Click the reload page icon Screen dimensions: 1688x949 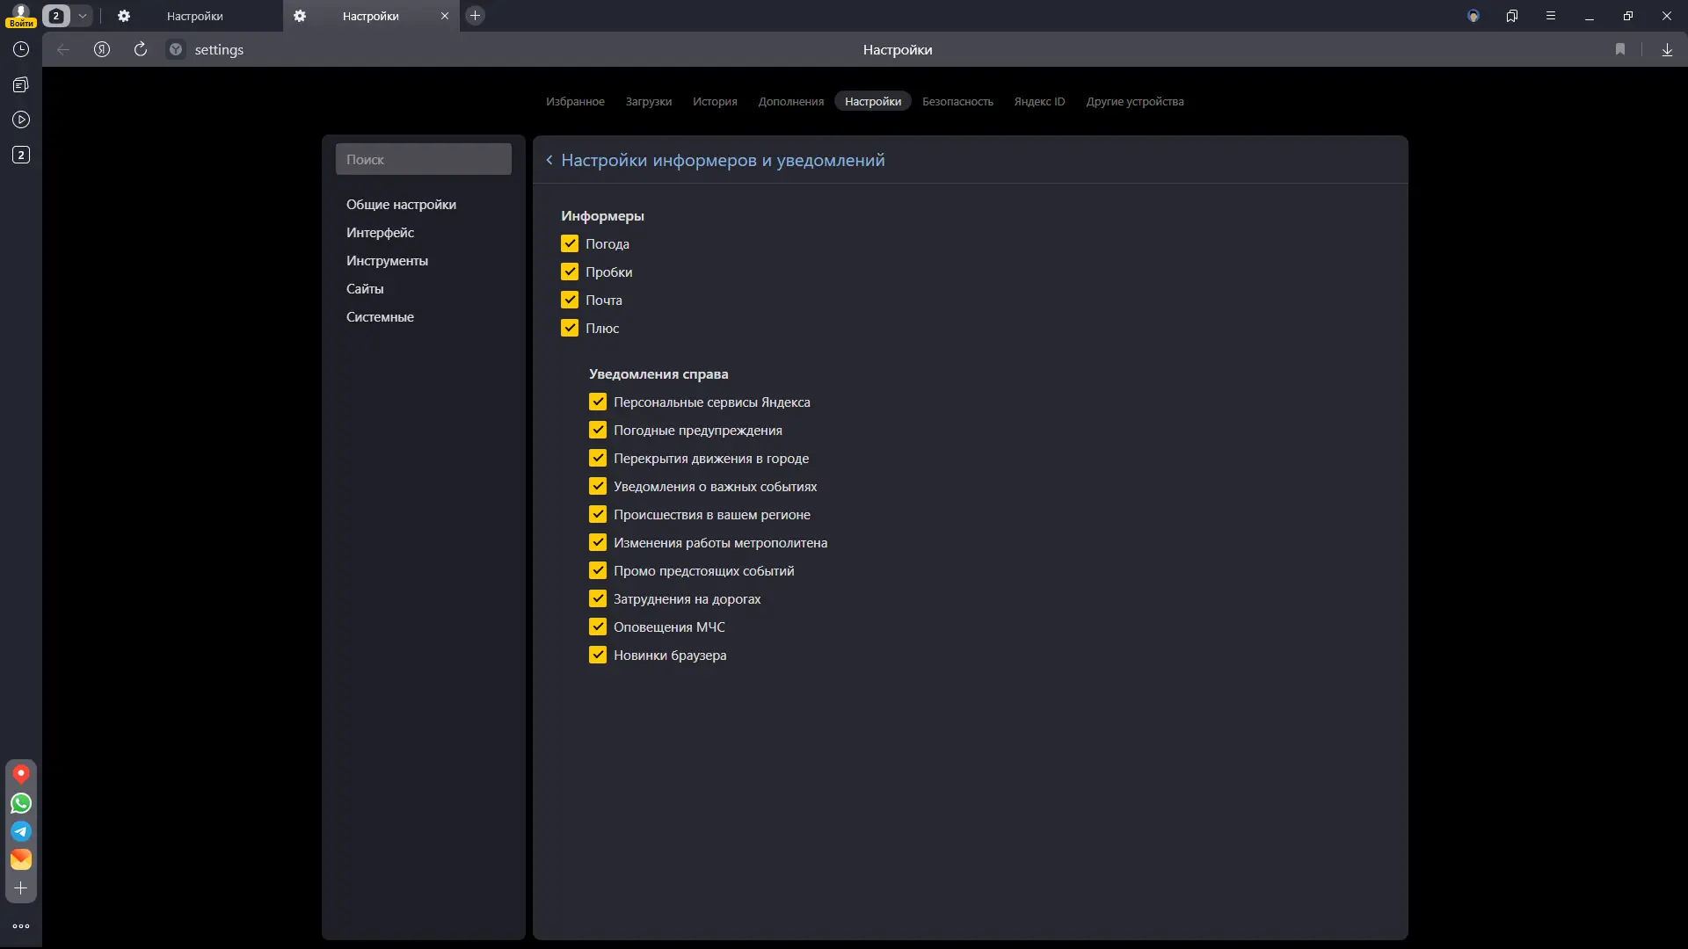pyautogui.click(x=141, y=50)
